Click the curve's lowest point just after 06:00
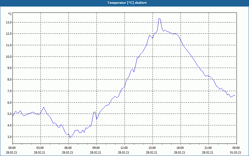The height and width of the screenshot is (156, 249). 70,137
